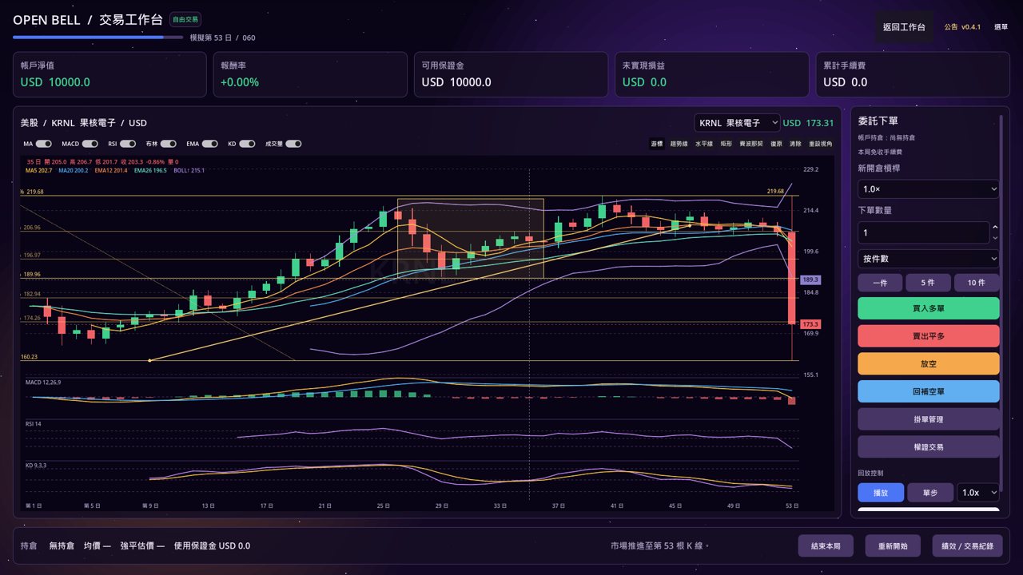Open the KRNL 果核電子 symbol dropdown
This screenshot has height=575, width=1023.
(737, 123)
